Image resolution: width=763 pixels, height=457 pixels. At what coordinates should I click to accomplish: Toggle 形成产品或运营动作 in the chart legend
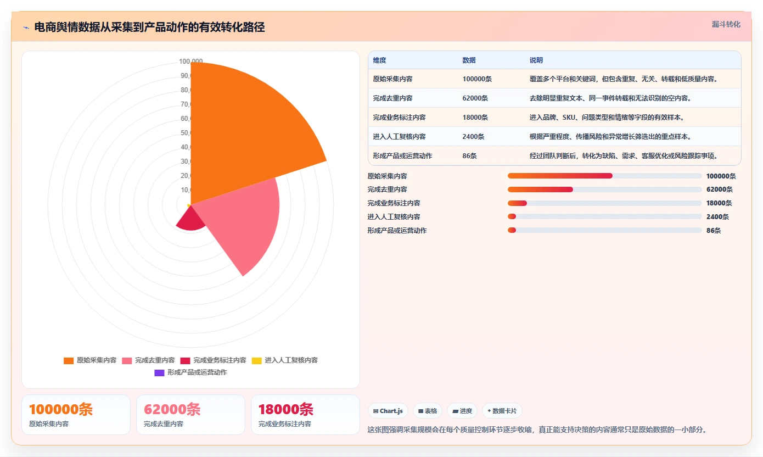[x=190, y=372]
